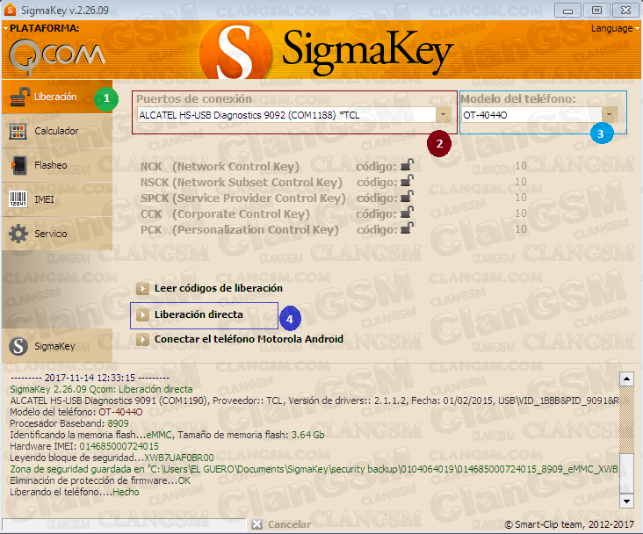This screenshot has width=643, height=534.
Task: Click the Eliminación de protección de firmware line
Action: click(x=100, y=480)
